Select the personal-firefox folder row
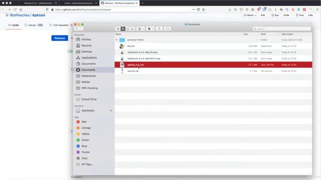 tap(213, 40)
